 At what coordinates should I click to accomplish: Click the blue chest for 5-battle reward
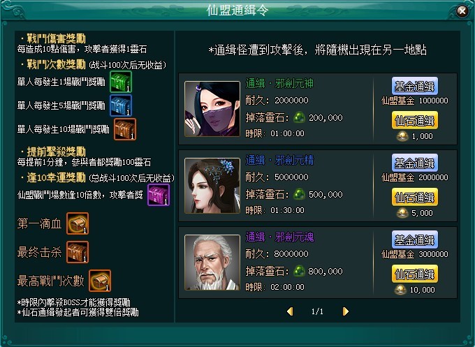pos(121,105)
